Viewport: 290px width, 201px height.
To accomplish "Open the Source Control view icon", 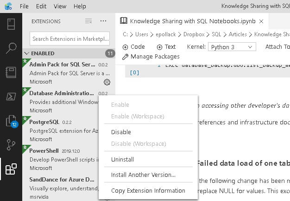I will (x=11, y=145).
